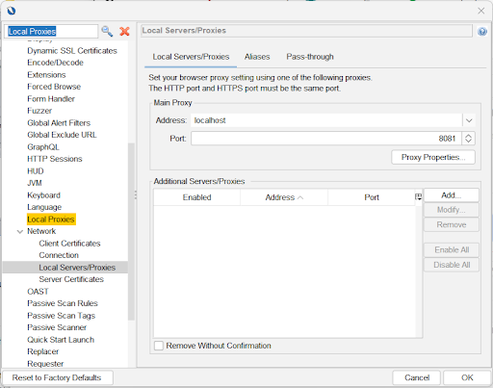
Task: Click the Port spinner arrows
Action: (469, 139)
